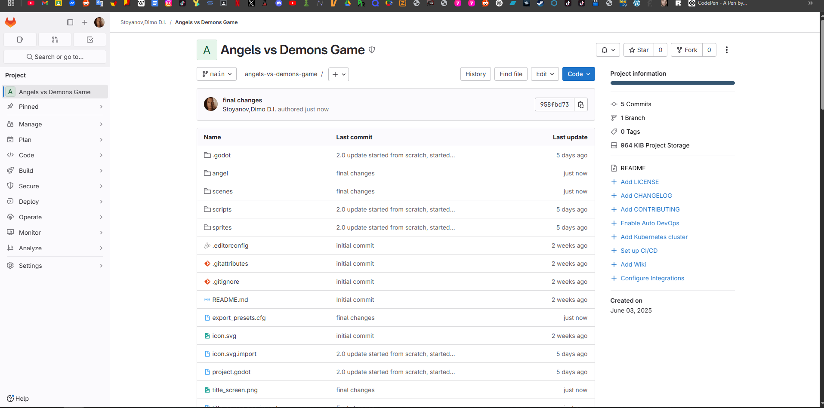Click the Add LICENSE link
This screenshot has height=408, width=824.
[x=639, y=182]
